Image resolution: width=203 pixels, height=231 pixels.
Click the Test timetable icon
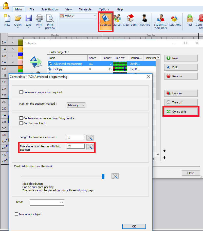[190, 20]
